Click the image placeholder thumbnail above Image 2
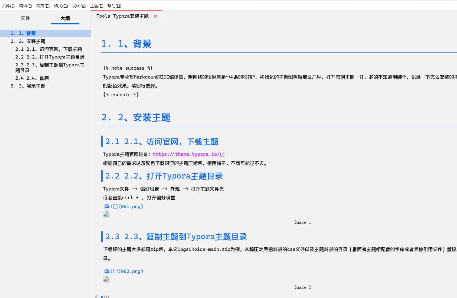457x298 pixels. tap(106, 279)
